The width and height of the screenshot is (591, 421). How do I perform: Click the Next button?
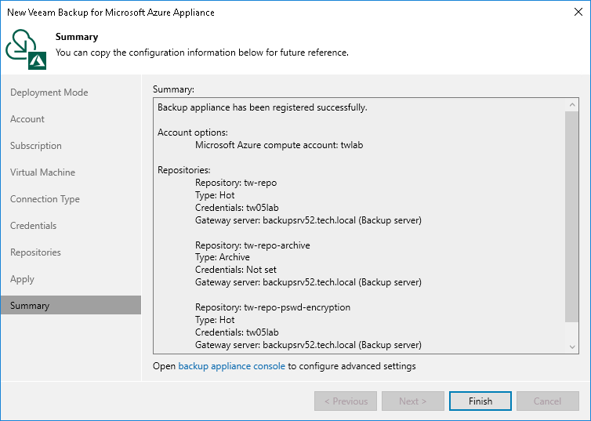412,401
